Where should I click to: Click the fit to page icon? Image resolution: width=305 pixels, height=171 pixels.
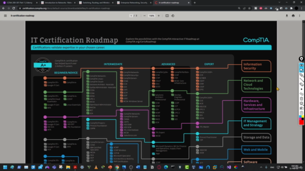(x=167, y=16)
